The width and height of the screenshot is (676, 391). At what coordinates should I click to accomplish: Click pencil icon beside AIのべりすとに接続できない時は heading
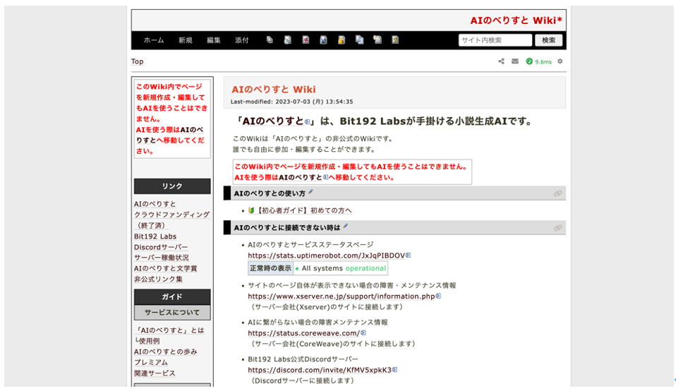(x=346, y=227)
